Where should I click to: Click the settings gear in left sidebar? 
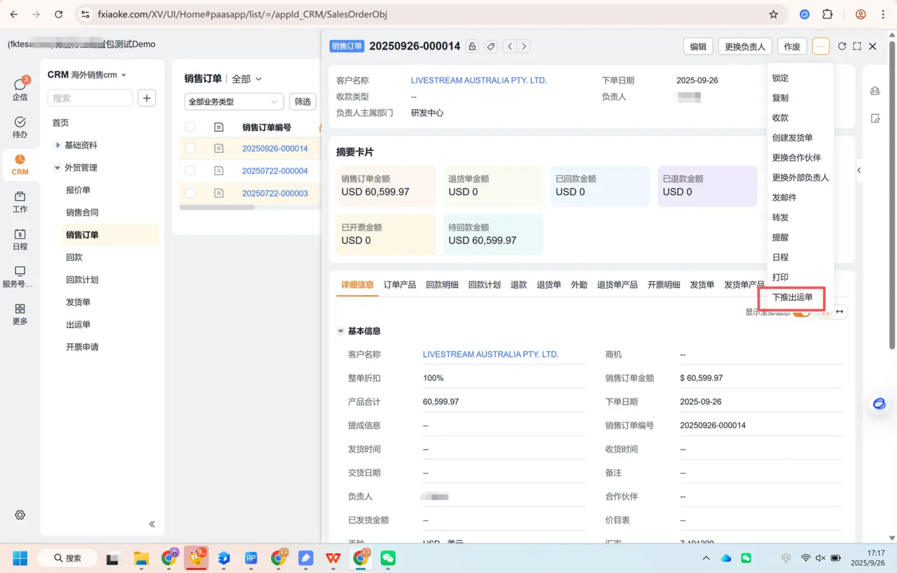coord(20,514)
